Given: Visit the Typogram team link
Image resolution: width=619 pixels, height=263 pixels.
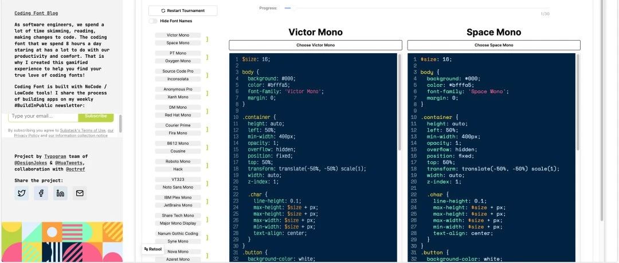Looking at the screenshot, I should [x=55, y=156].
